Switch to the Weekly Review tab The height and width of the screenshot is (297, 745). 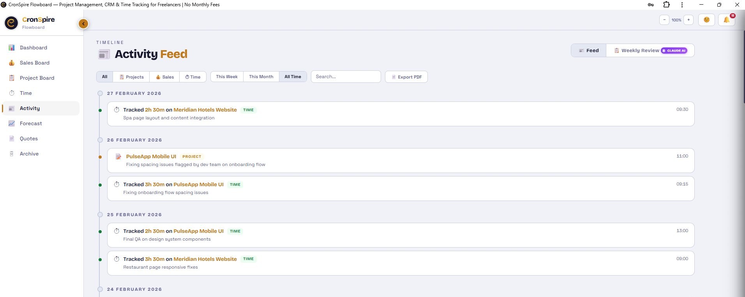[650, 51]
